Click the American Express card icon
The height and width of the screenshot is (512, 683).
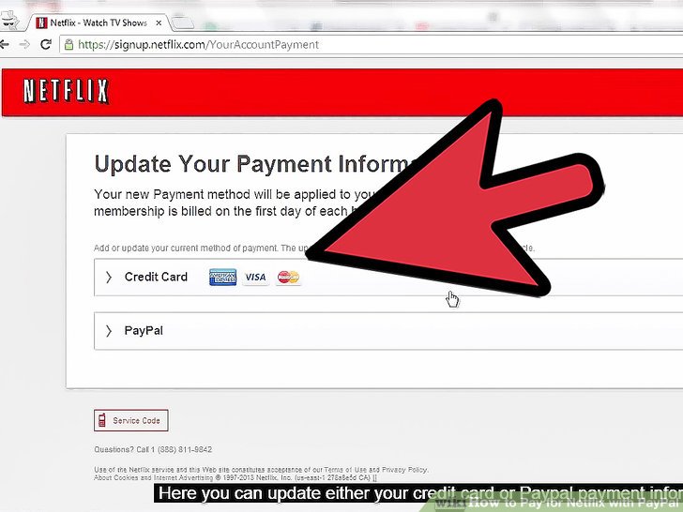[222, 277]
